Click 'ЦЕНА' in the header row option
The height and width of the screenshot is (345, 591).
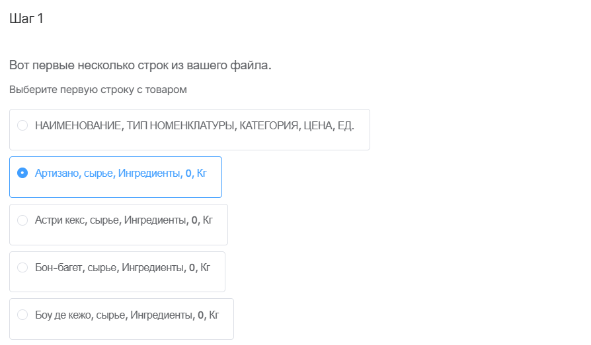click(x=316, y=125)
